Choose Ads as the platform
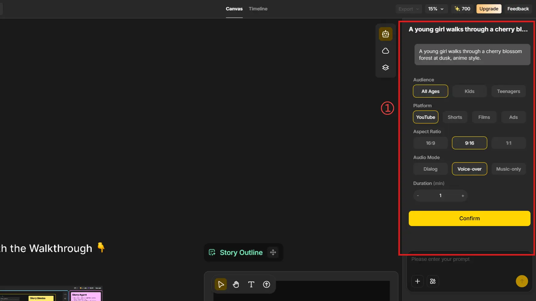This screenshot has height=301, width=536. coord(513,117)
